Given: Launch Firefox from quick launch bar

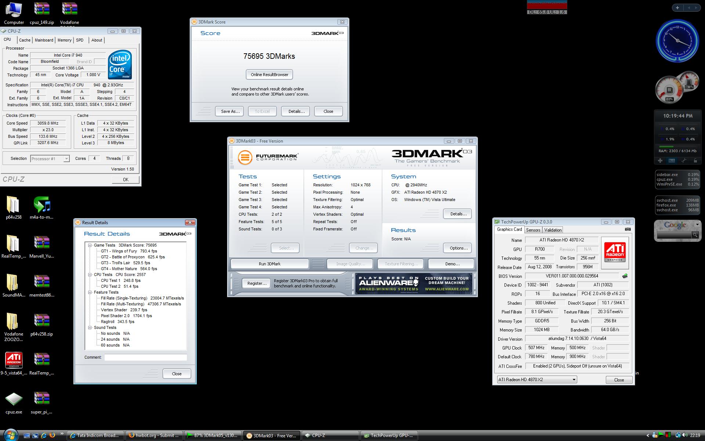Looking at the screenshot, I should [52, 435].
